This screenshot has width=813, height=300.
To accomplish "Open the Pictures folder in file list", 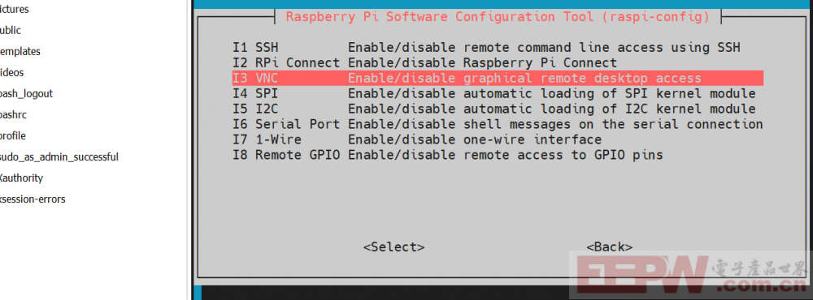I will [x=14, y=9].
